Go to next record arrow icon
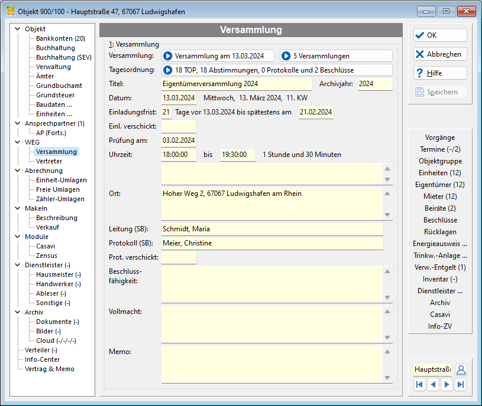The image size is (482, 406). 447,385
